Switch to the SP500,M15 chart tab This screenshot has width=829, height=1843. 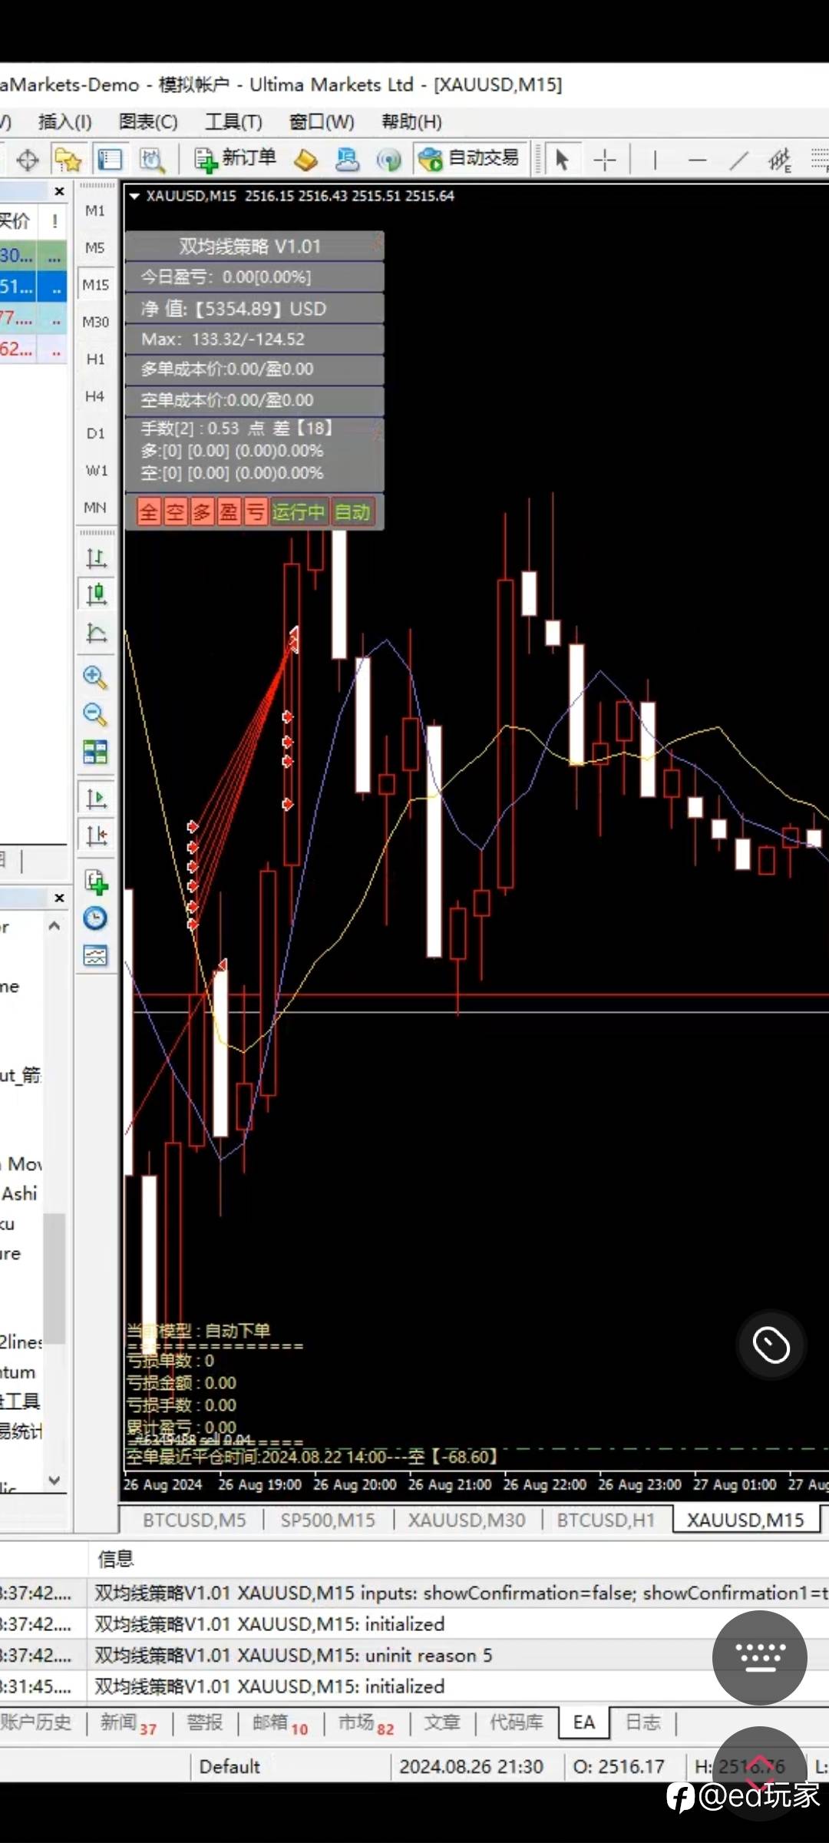pos(328,1520)
